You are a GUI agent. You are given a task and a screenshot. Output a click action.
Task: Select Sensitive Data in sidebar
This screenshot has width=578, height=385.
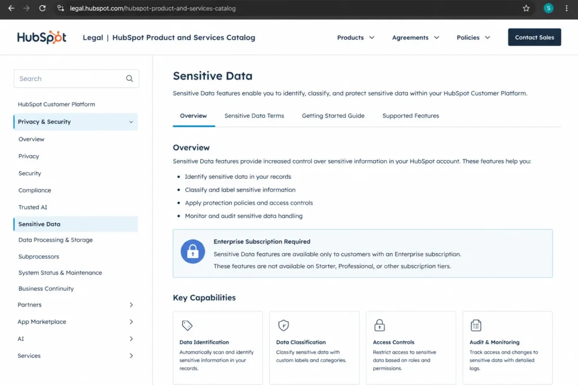click(x=76, y=224)
